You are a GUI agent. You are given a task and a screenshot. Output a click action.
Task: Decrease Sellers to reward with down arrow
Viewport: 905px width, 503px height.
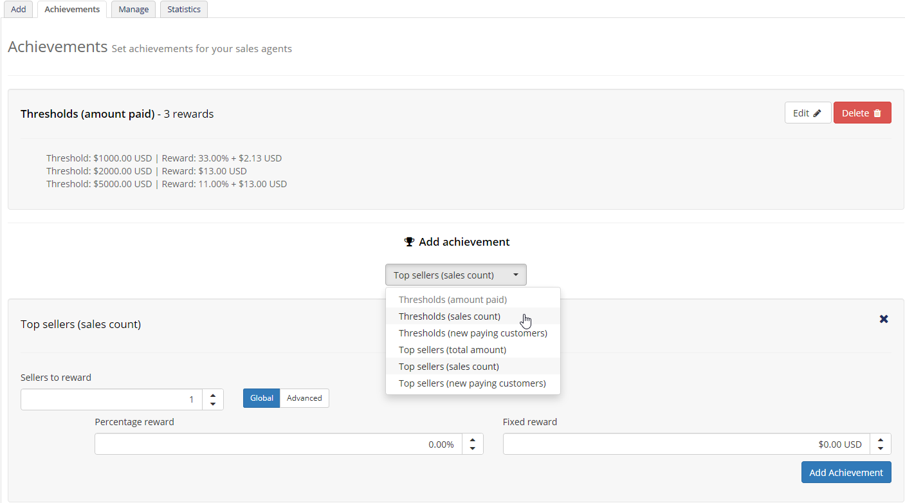click(x=213, y=405)
